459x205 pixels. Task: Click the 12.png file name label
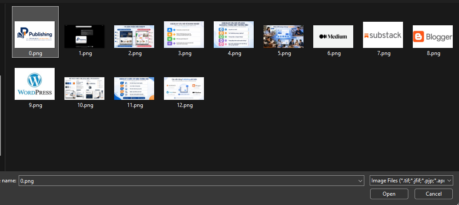(x=184, y=106)
